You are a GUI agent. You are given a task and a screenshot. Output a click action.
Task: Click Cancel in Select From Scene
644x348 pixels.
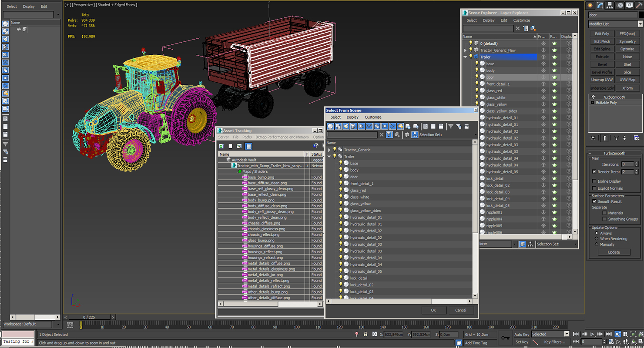pos(460,310)
